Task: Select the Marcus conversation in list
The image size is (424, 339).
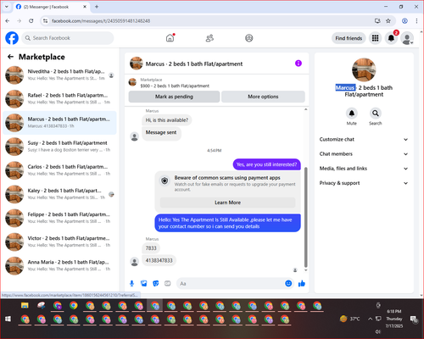Action: pos(59,123)
